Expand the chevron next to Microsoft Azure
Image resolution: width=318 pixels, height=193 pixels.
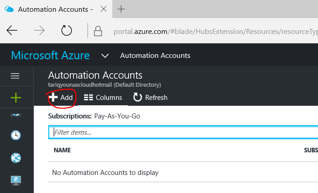pyautogui.click(x=105, y=56)
